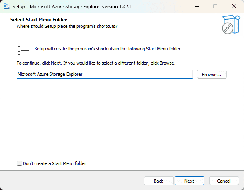Viewport: 244px width, 190px height.
Task: Tick the Don't create a Start Menu folder checkbox
Action: 19,163
